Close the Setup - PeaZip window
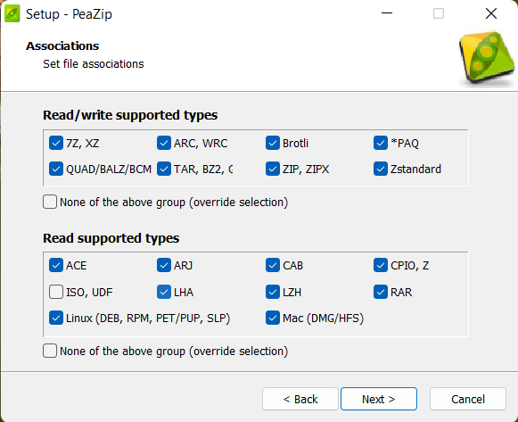518x422 pixels. 491,13
